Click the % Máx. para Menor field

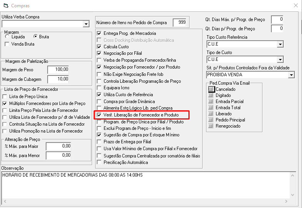click(59, 155)
